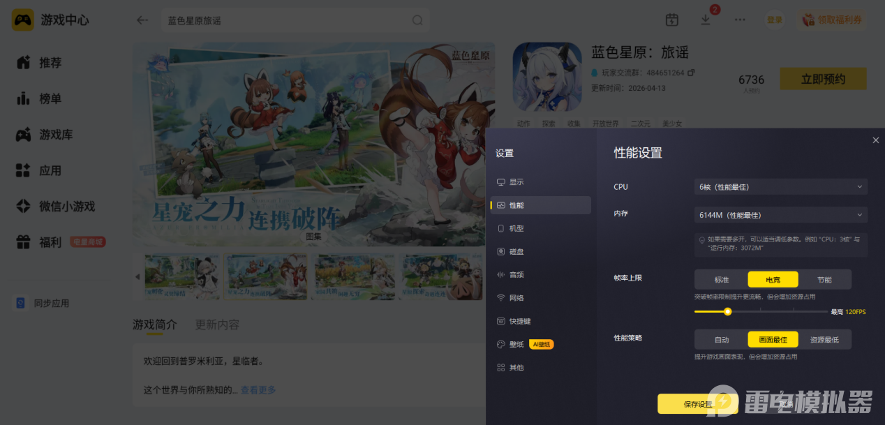The height and width of the screenshot is (425, 885).
Task: Select the first screenshot thumbnail
Action: [x=181, y=276]
